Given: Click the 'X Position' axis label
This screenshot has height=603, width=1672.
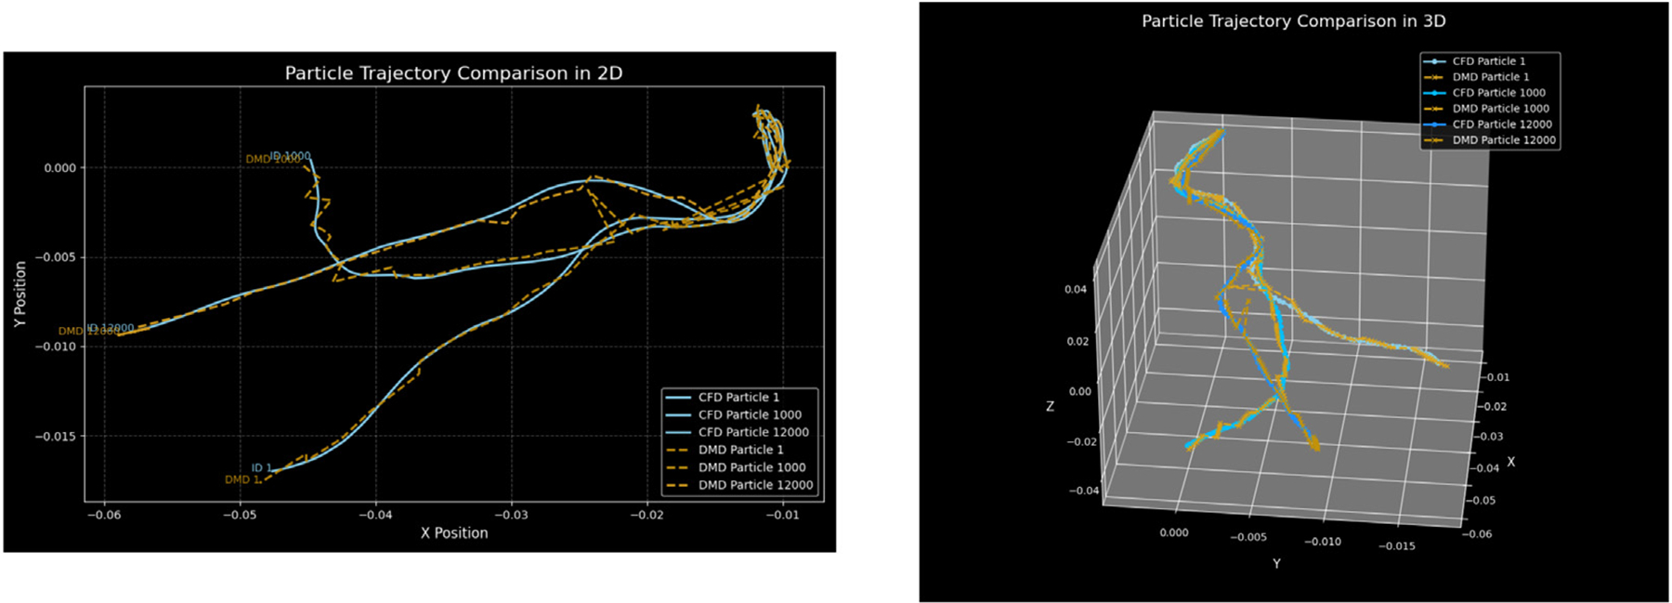Looking at the screenshot, I should [x=454, y=533].
